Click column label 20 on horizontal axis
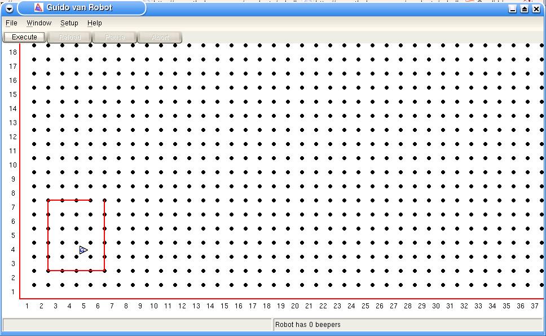The image size is (546, 336). tap(294, 306)
